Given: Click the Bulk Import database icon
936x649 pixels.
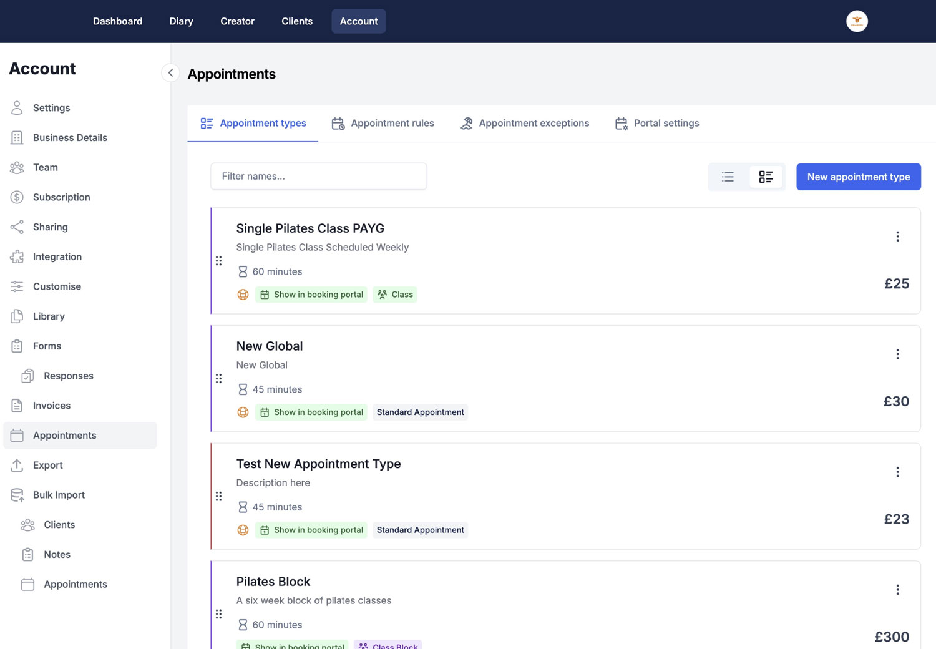Looking at the screenshot, I should (x=17, y=495).
